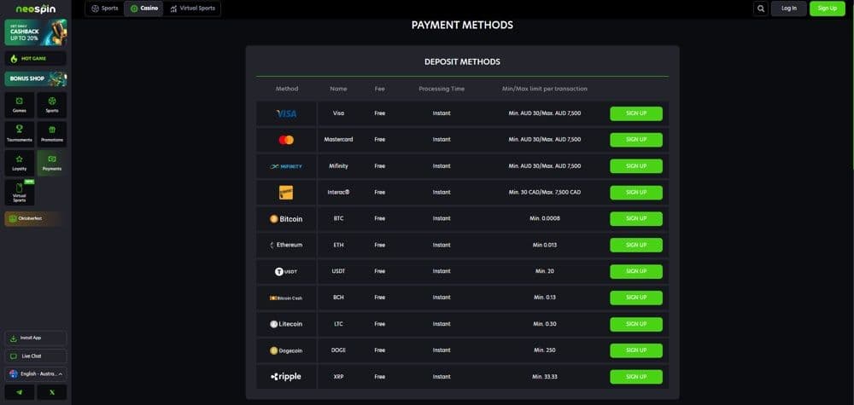Click Sign Up in the Mifinity row
Screen dimensions: 854x405
point(636,165)
